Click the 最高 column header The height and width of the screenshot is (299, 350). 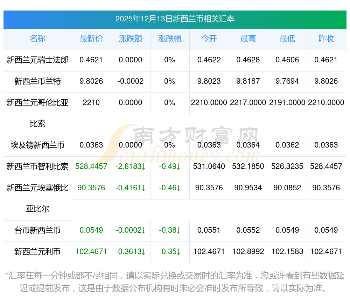(x=248, y=39)
